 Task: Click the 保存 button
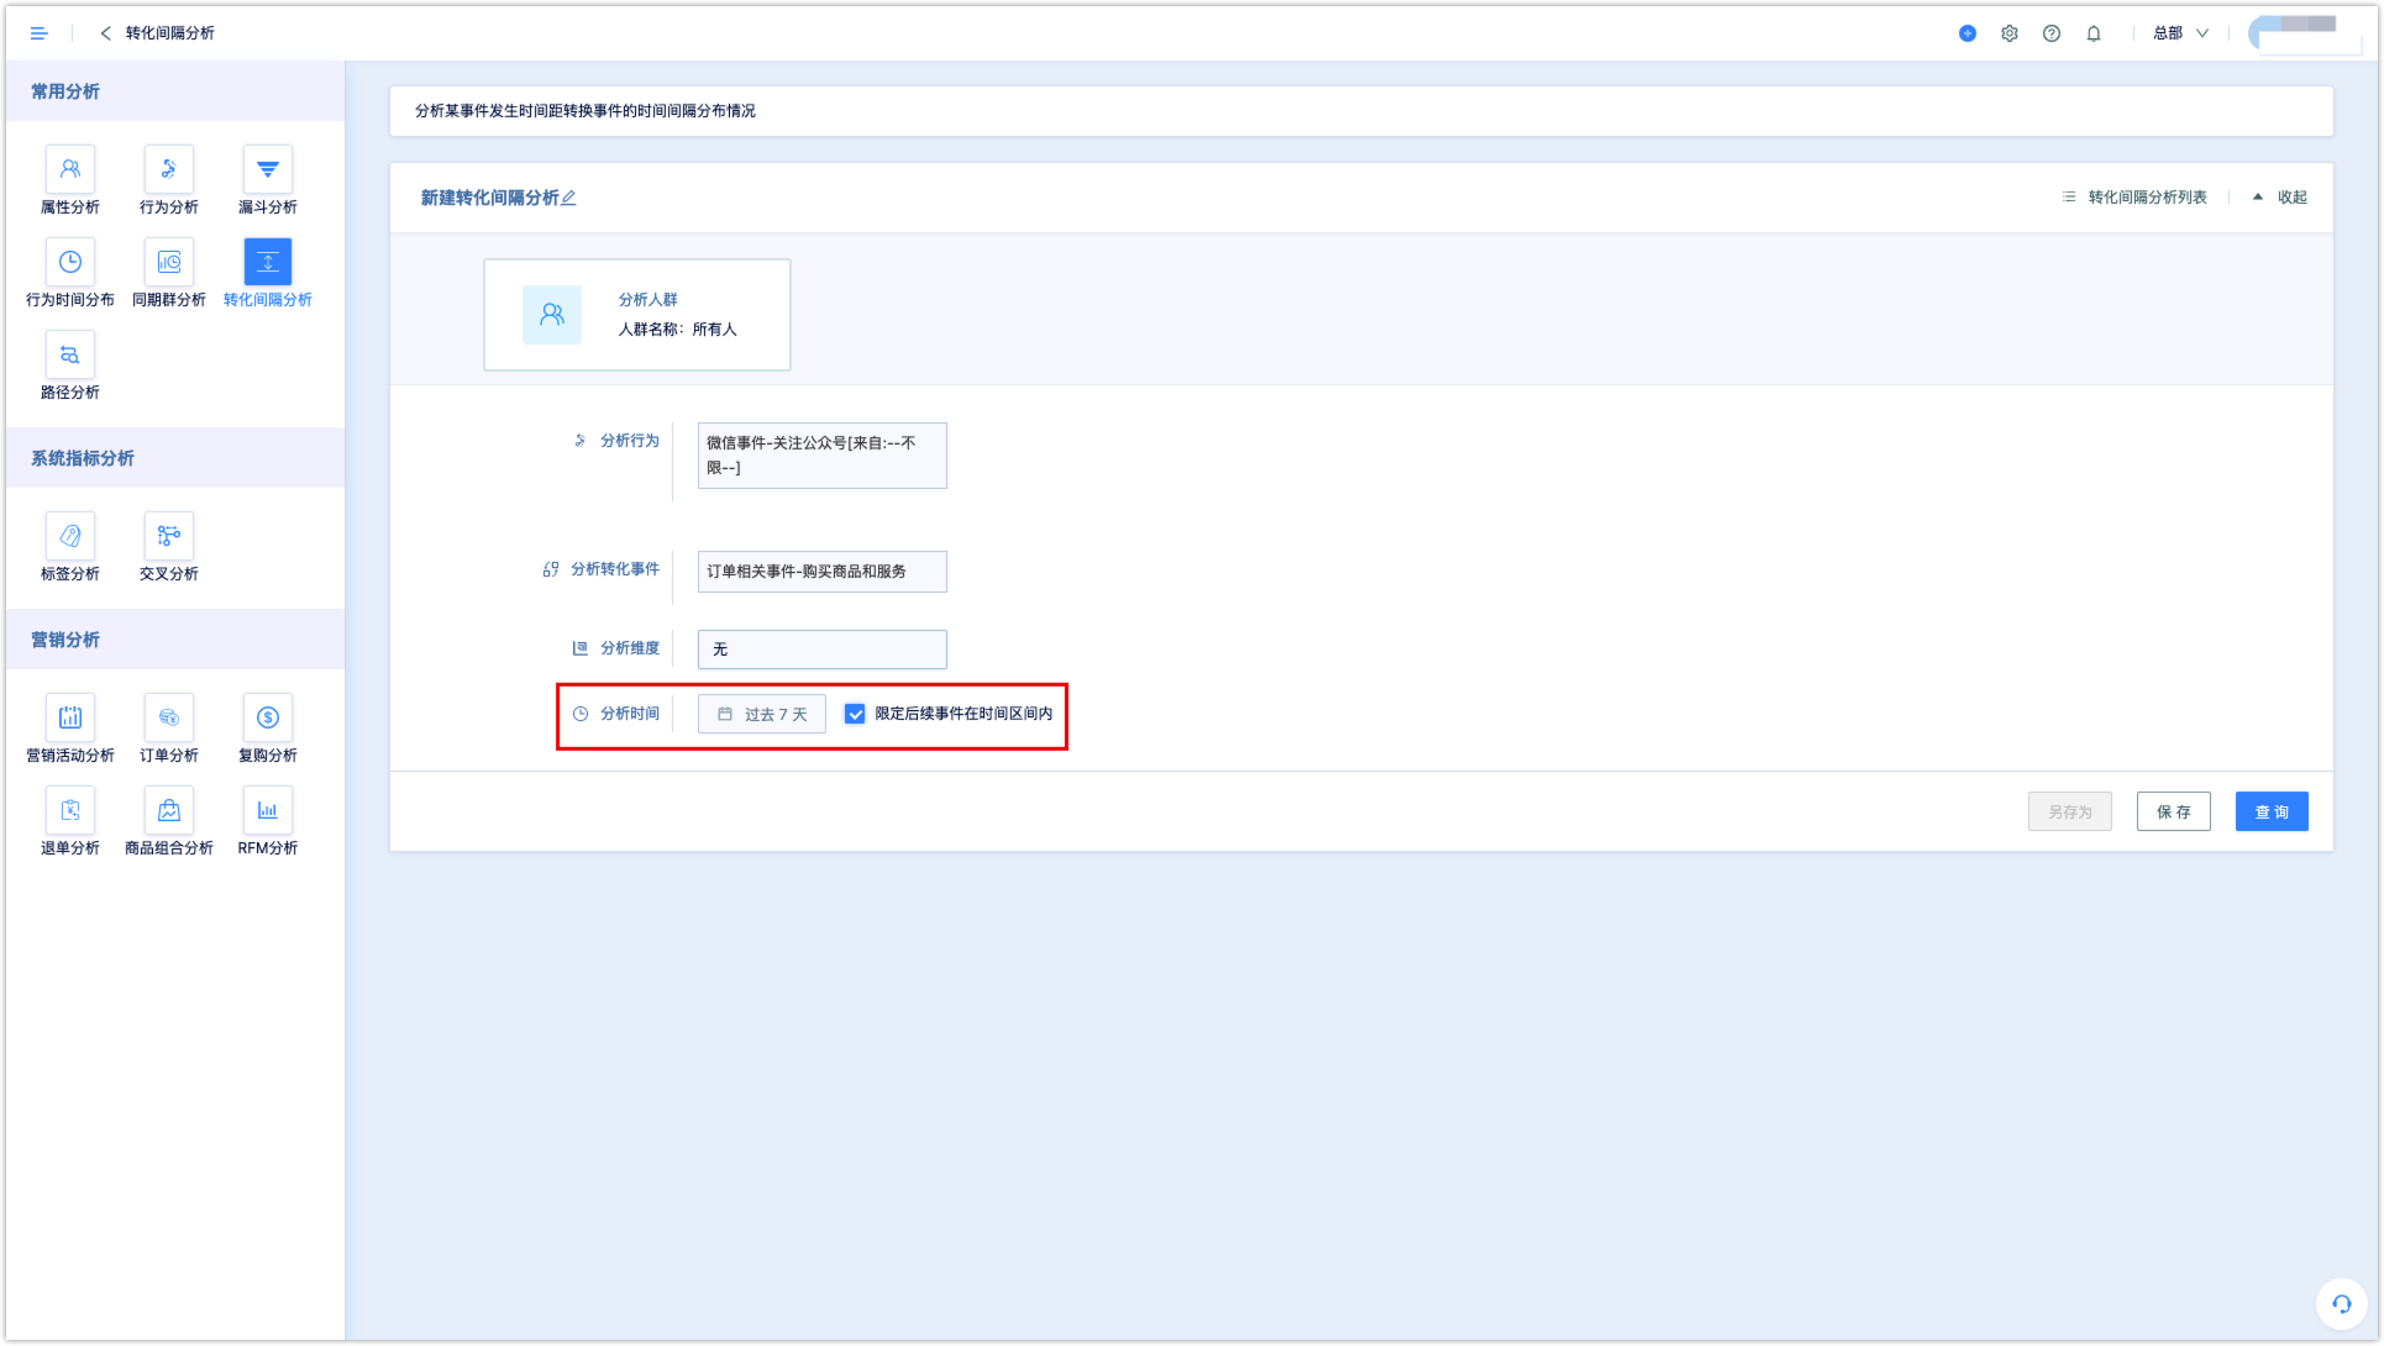[x=2173, y=811]
